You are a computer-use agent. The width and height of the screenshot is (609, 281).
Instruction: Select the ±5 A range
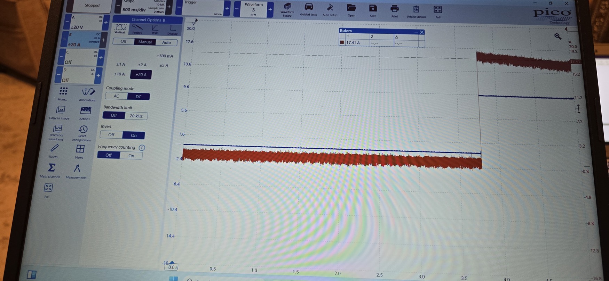pos(164,65)
